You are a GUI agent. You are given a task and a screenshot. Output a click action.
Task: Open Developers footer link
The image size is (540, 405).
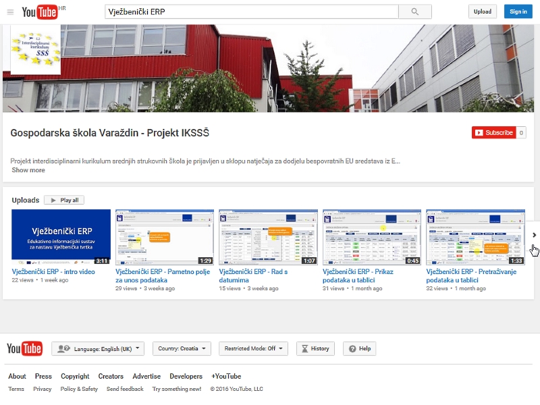coord(186,377)
